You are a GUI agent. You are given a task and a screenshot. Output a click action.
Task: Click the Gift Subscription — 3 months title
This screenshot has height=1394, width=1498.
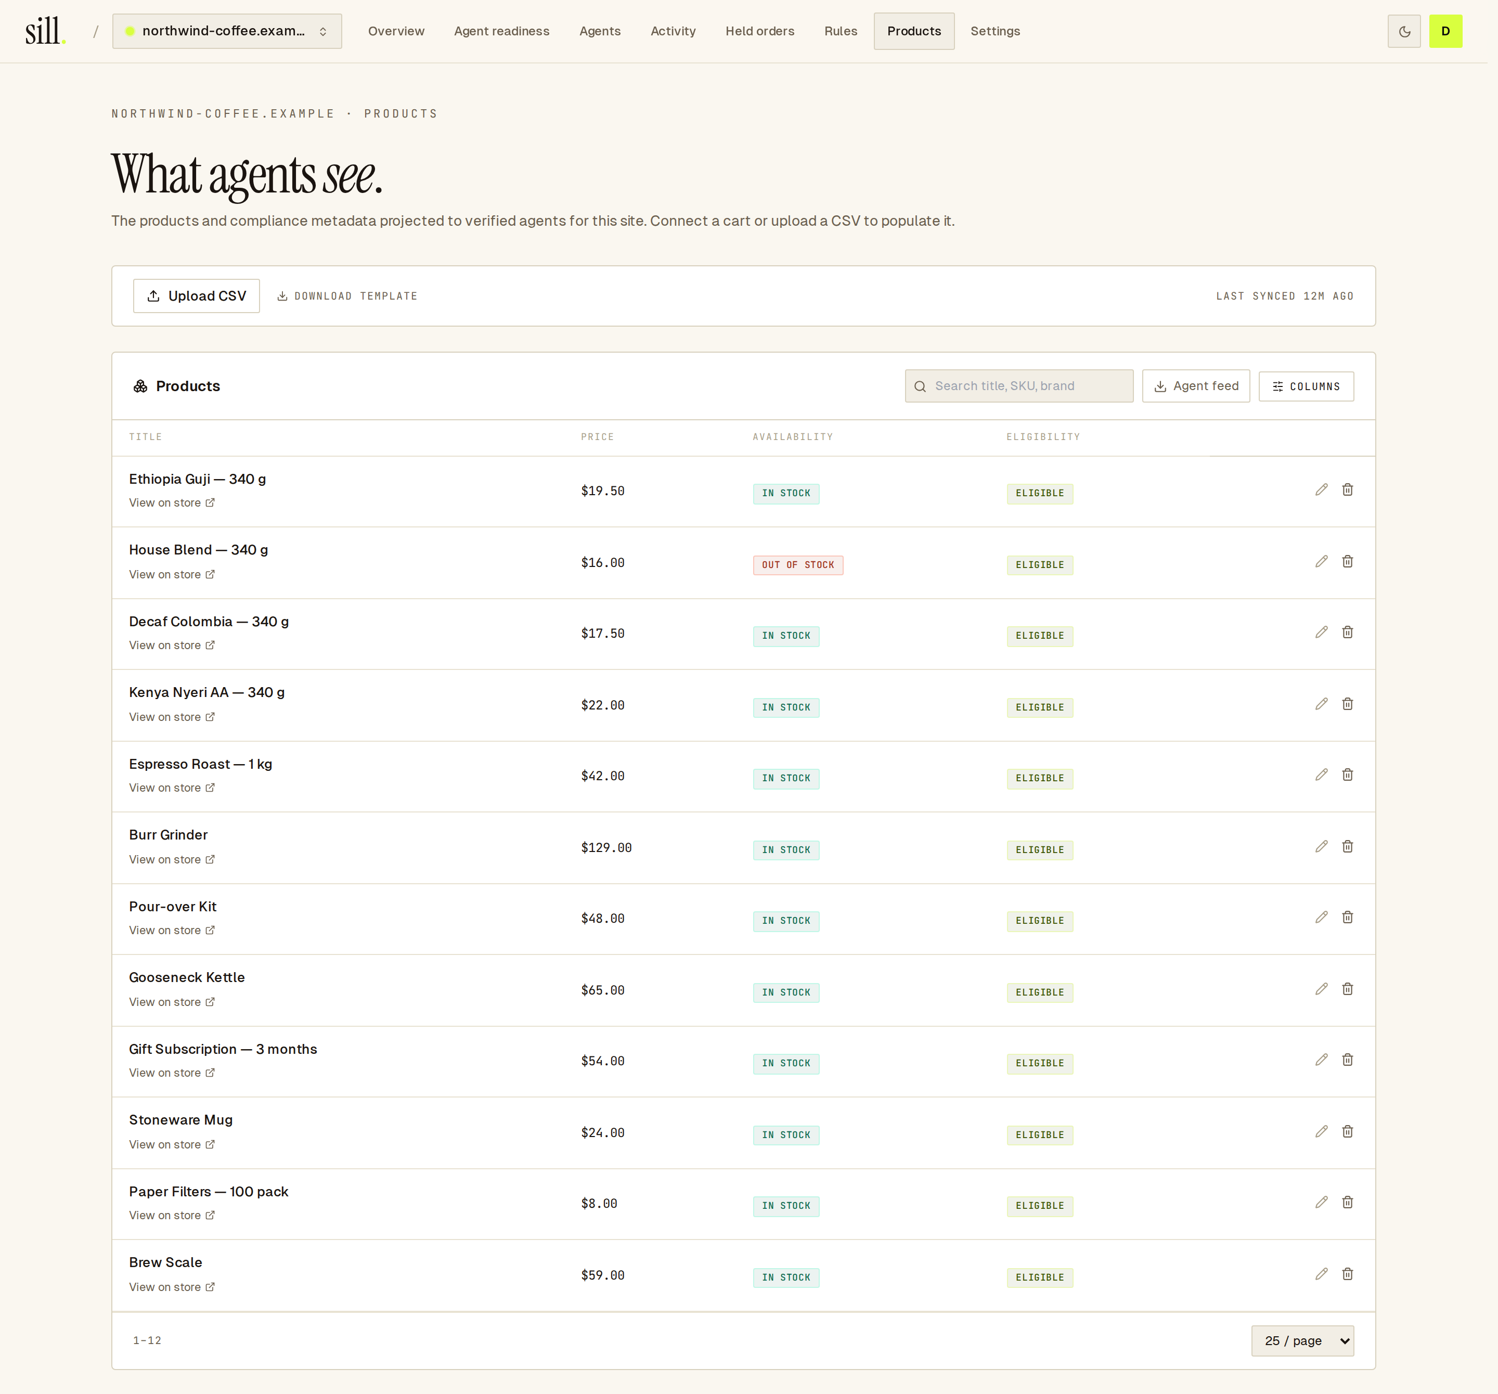point(223,1049)
